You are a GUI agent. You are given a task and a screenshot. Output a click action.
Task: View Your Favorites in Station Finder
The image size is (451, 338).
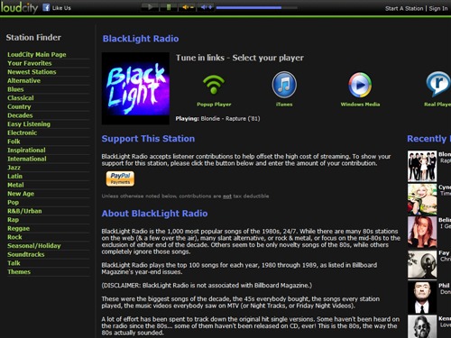(30, 63)
